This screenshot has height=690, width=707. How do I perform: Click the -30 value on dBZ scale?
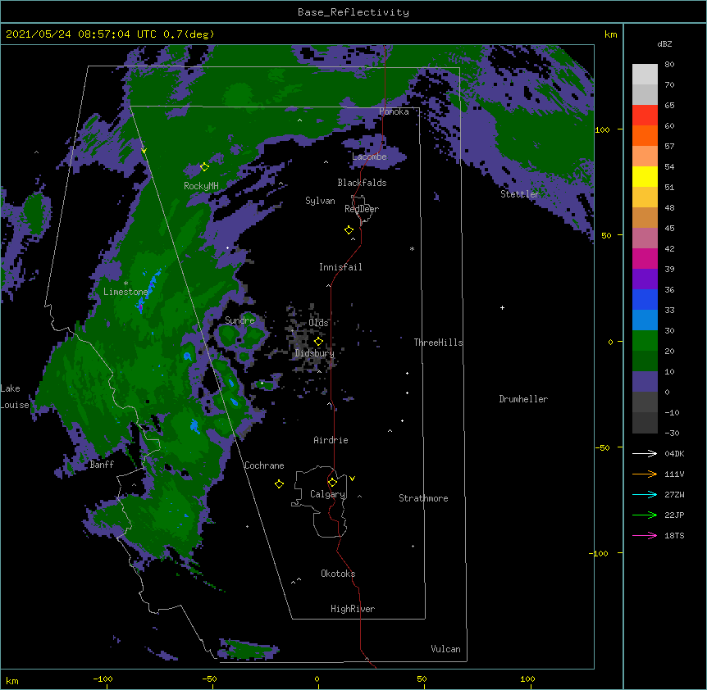pos(672,433)
